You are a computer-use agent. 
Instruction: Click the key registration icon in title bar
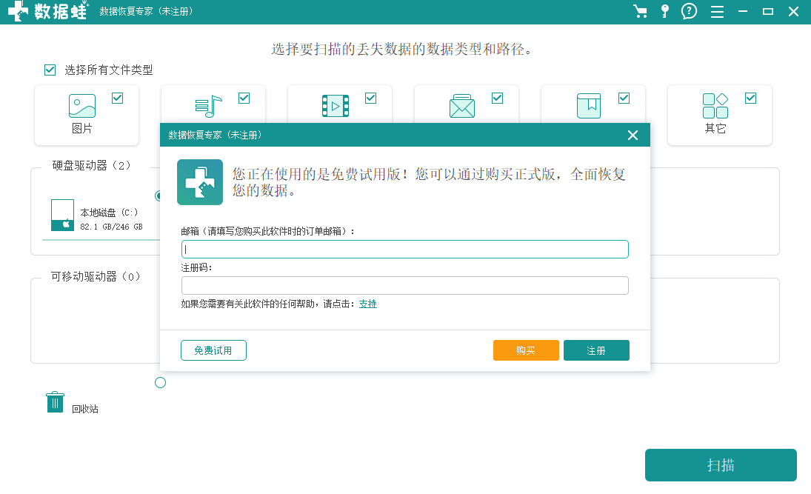coord(664,12)
